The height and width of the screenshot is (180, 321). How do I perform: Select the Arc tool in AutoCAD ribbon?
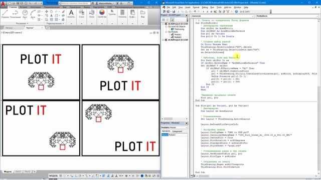[33, 13]
